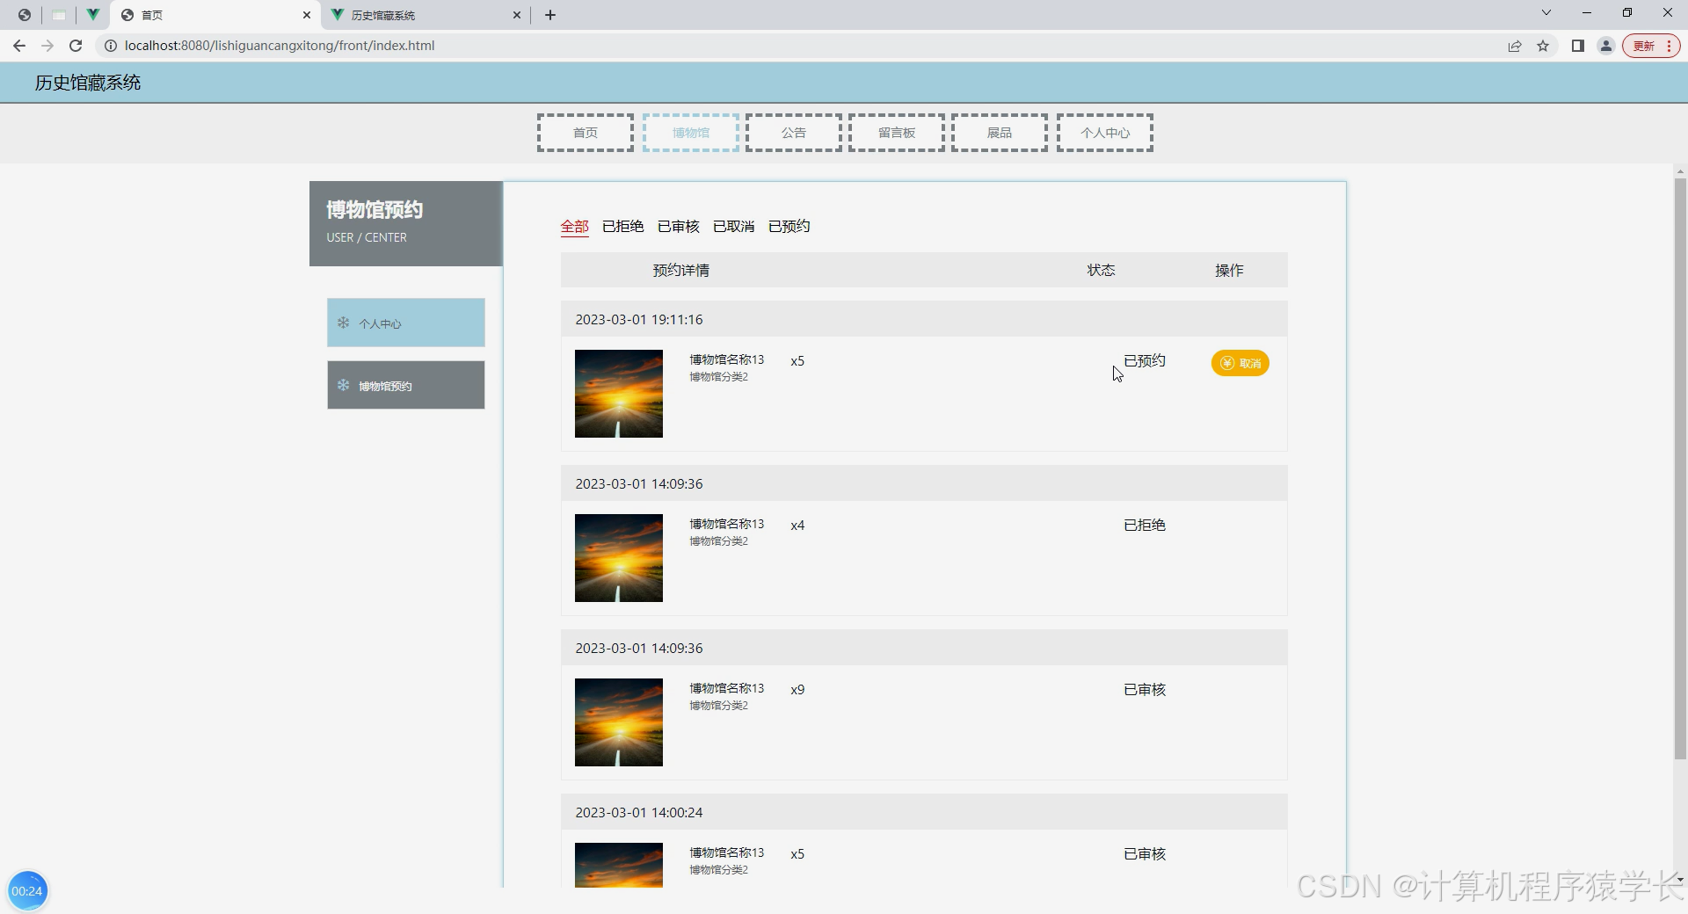Open the 公告 navigation item
This screenshot has height=914, width=1688.
click(794, 133)
